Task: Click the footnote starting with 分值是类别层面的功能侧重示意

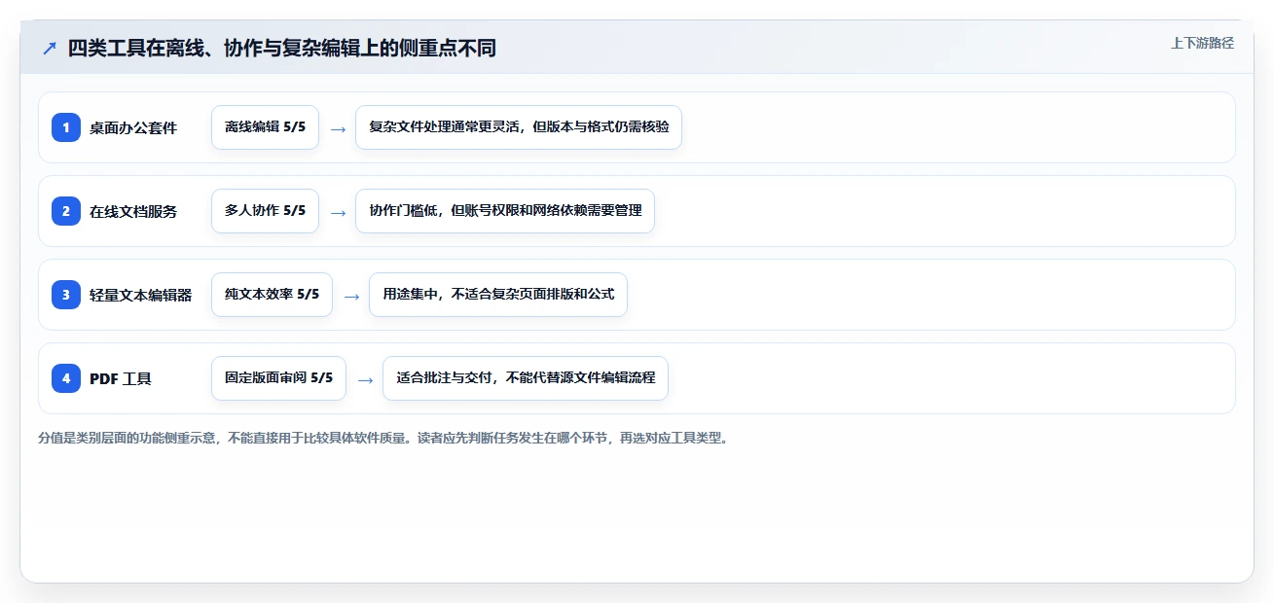Action: 383,439
